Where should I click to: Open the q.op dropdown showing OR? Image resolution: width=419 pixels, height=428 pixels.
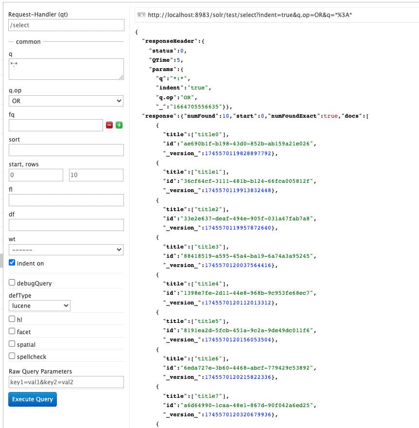66,101
